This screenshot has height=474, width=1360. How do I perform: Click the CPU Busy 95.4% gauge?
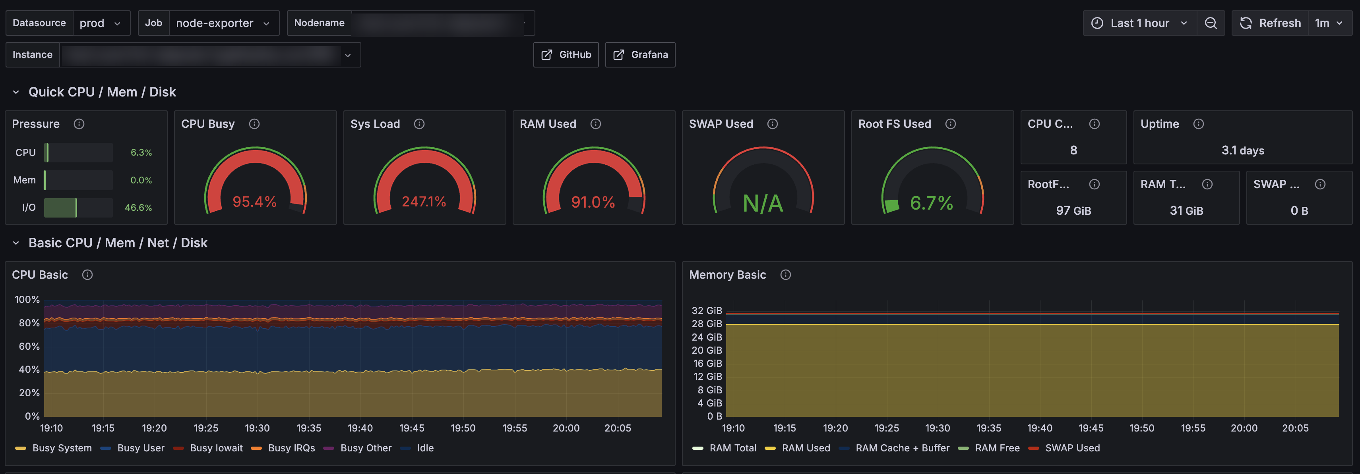[256, 181]
